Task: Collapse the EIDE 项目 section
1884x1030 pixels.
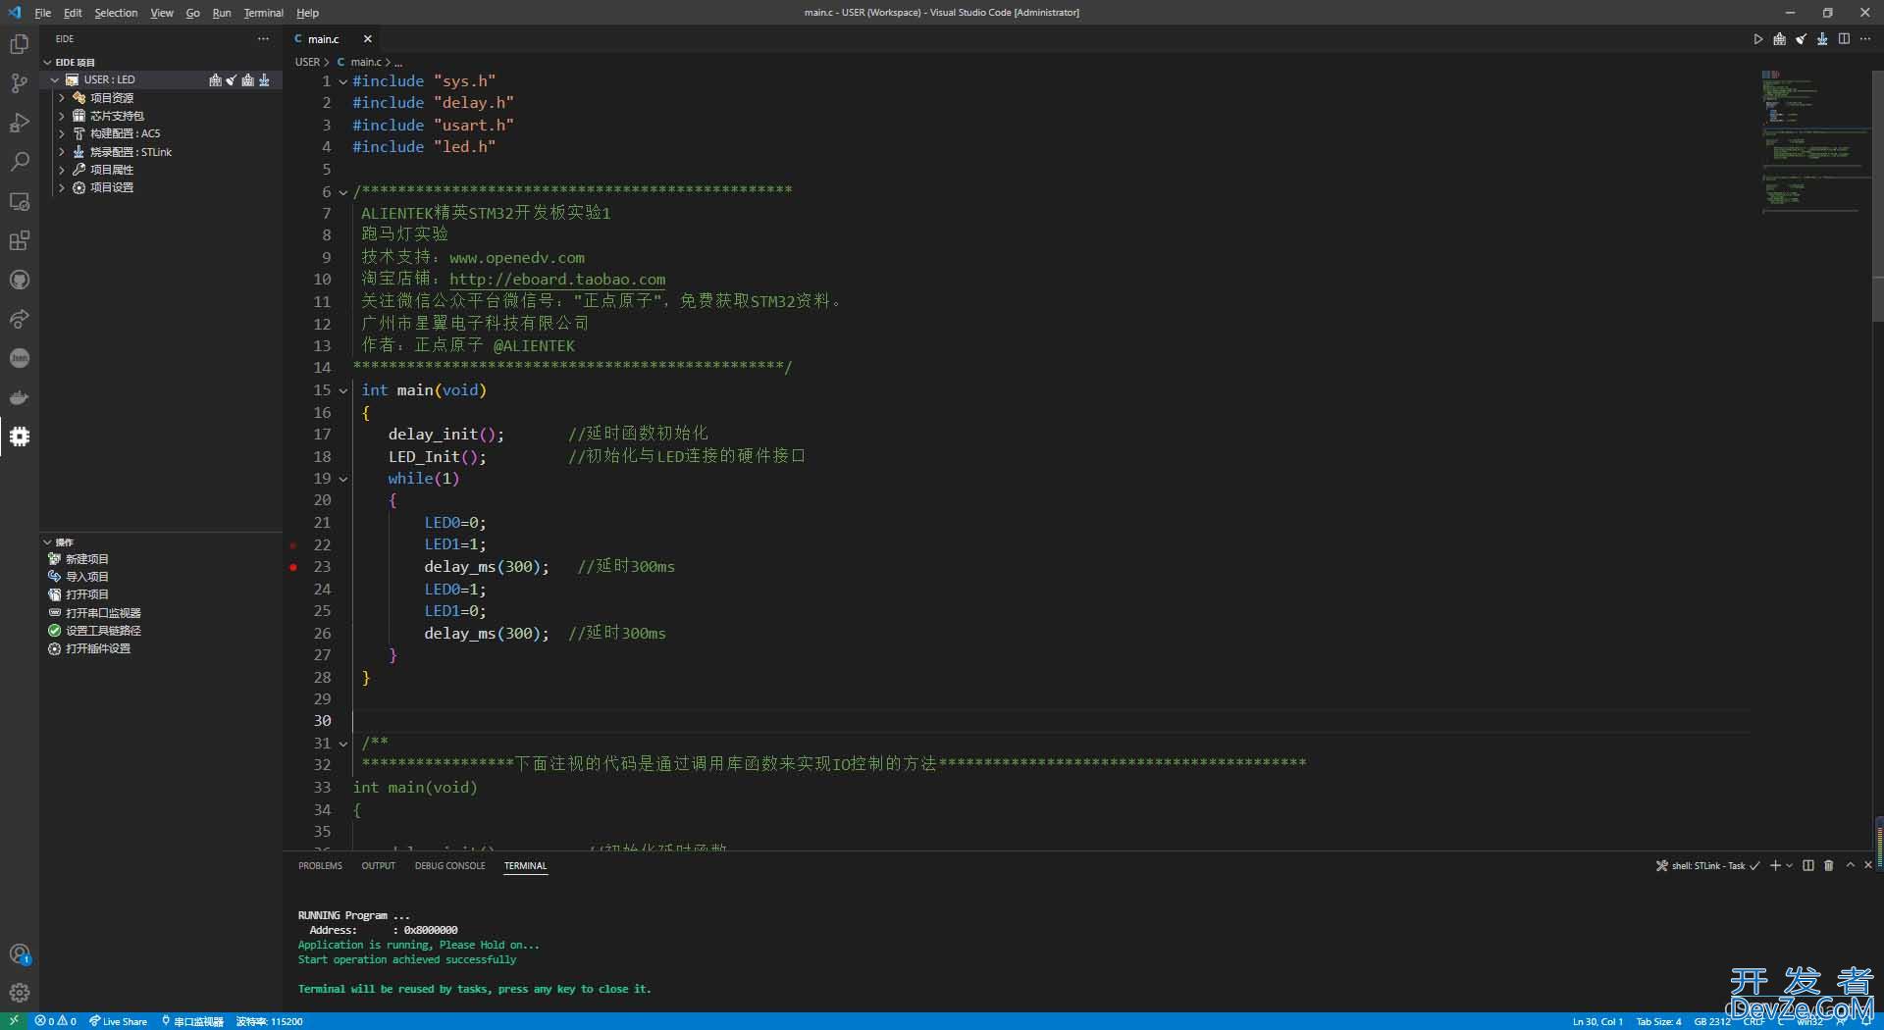Action: [48, 62]
